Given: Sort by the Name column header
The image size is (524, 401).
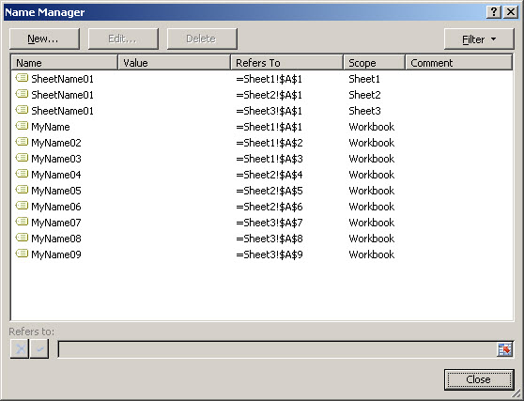Looking at the screenshot, I should (65, 63).
